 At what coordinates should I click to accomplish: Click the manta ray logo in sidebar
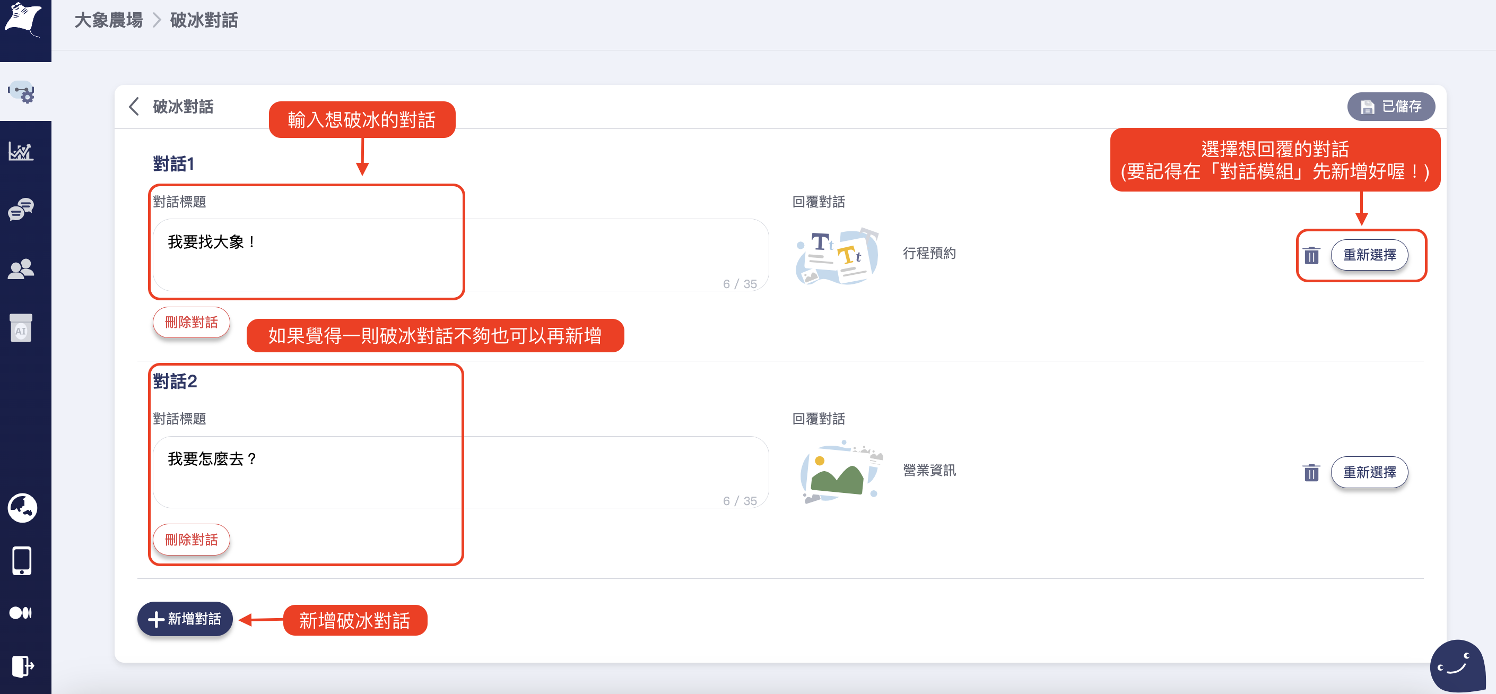[24, 20]
